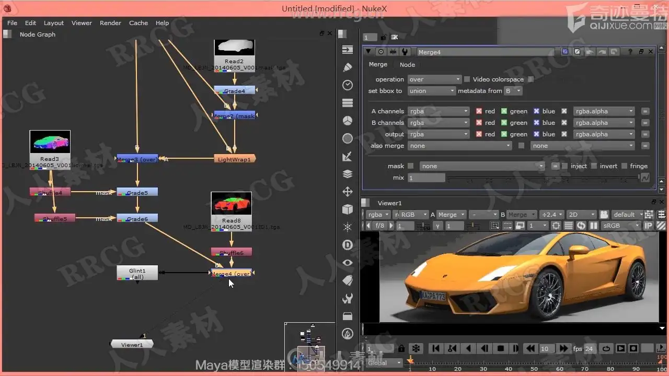Open the Image nodes toolbar menu
Screen dimensions: 669x376
tap(348, 50)
